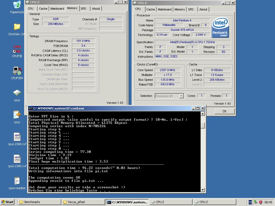Open the Papierkorb recycle bin icon
Image resolution: width=275 pixels, height=206 pixels.
pyautogui.click(x=17, y=5)
